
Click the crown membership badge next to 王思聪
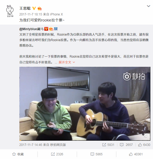(40, 8)
